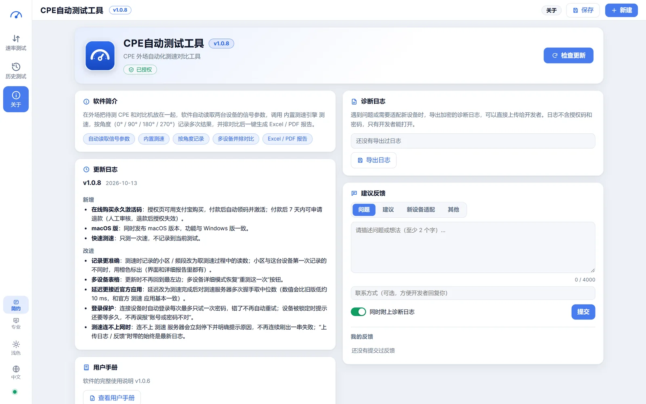Click the Excel / PDF 报告 tag
Screen dimensions: 646x404
(287, 139)
